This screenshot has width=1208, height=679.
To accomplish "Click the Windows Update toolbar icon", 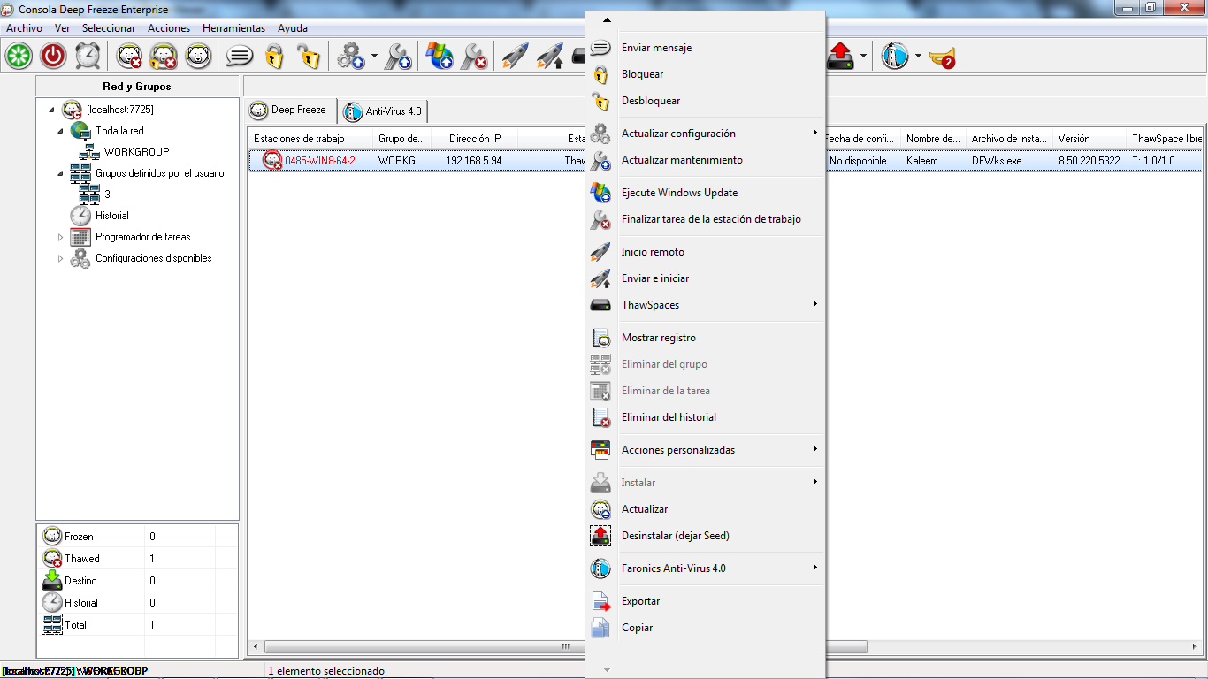I will click(440, 57).
